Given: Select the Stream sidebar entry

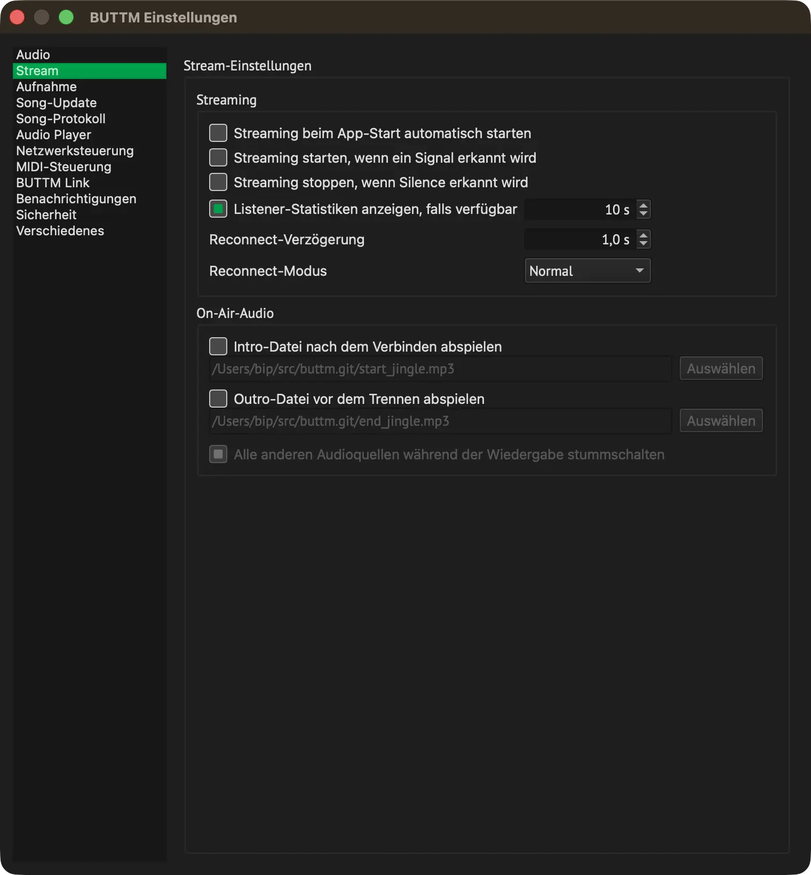Looking at the screenshot, I should [x=90, y=71].
